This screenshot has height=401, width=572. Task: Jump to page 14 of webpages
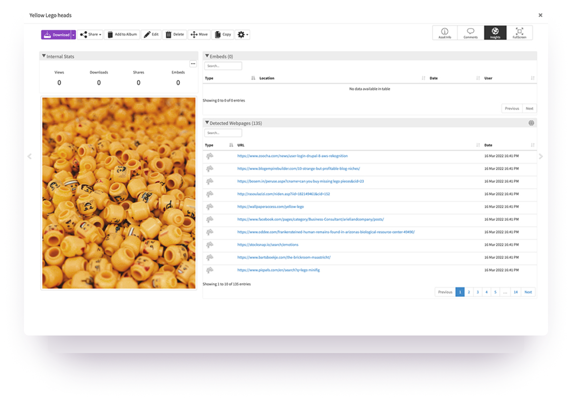click(516, 292)
